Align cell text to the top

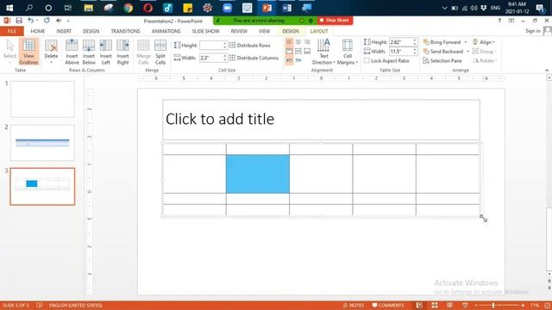289,52
